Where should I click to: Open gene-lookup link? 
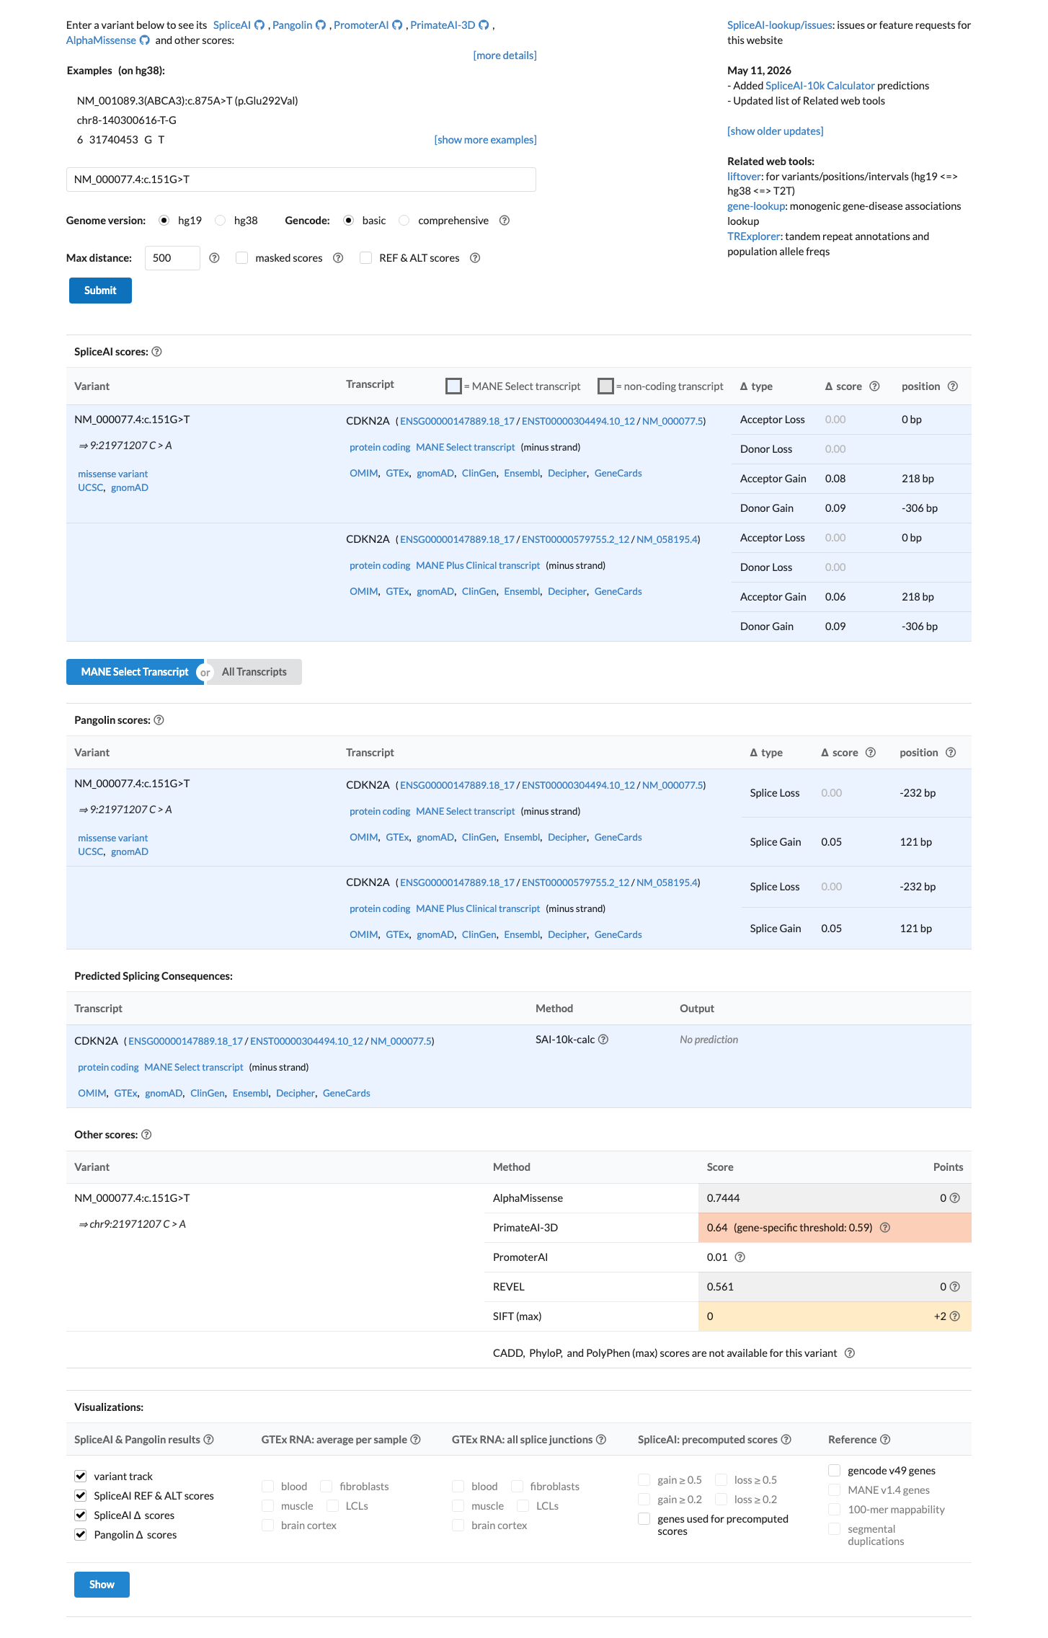tap(756, 206)
